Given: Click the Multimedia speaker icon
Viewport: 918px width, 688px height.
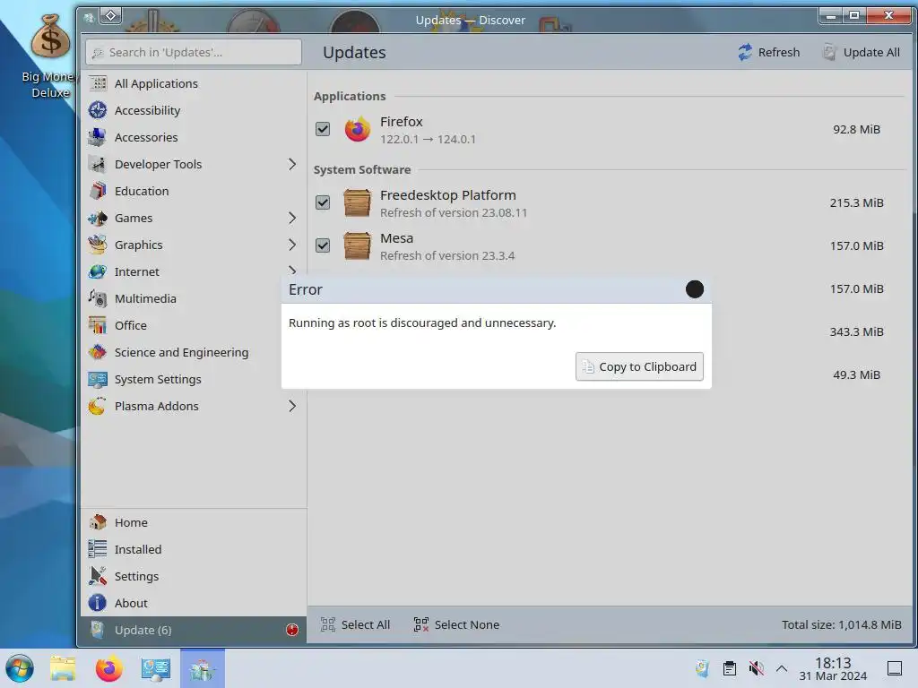Looking at the screenshot, I should coord(98,298).
